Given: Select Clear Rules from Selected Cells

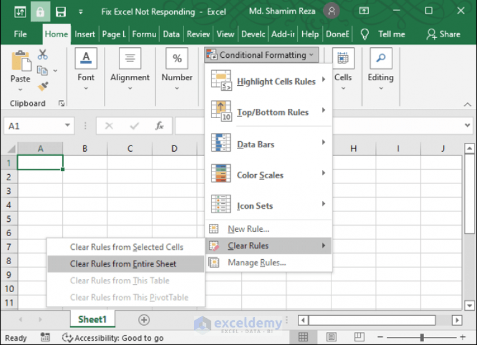Looking at the screenshot, I should pyautogui.click(x=126, y=247).
